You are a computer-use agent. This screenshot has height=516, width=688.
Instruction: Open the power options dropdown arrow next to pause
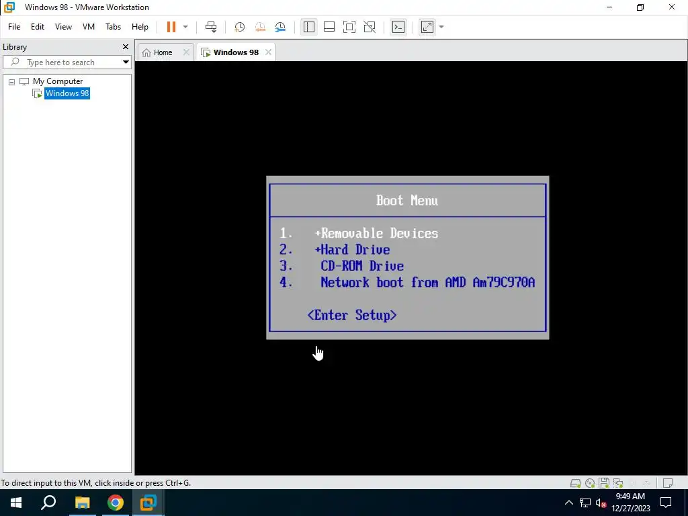pos(185,27)
